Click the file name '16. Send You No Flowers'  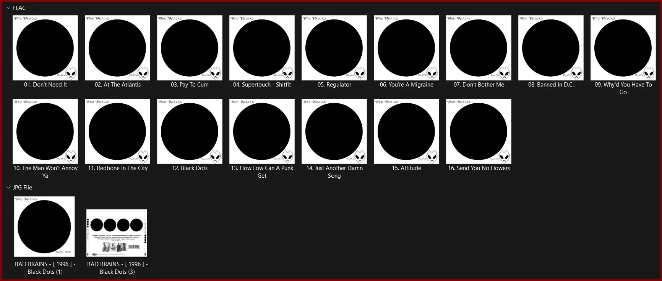[x=479, y=168]
